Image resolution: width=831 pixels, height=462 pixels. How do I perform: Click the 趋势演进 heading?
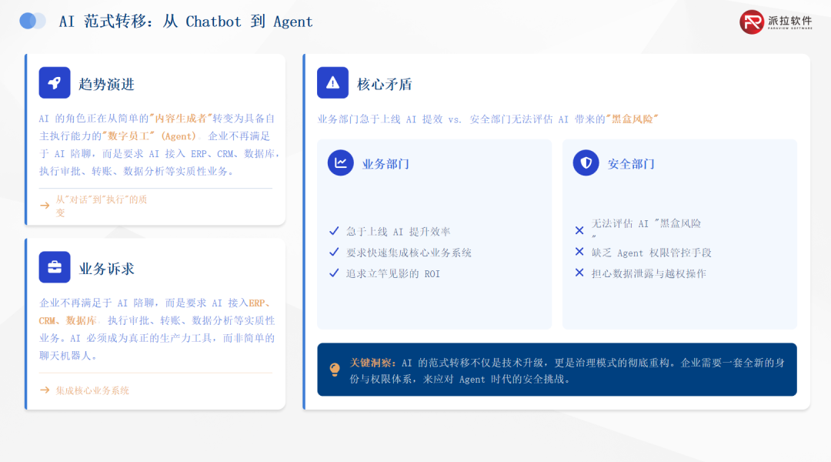point(106,84)
